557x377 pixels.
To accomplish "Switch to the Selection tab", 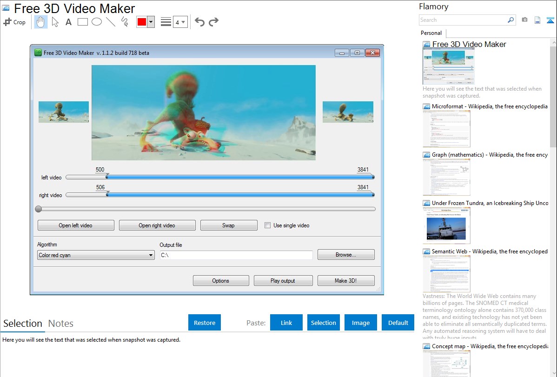I will pyautogui.click(x=23, y=324).
